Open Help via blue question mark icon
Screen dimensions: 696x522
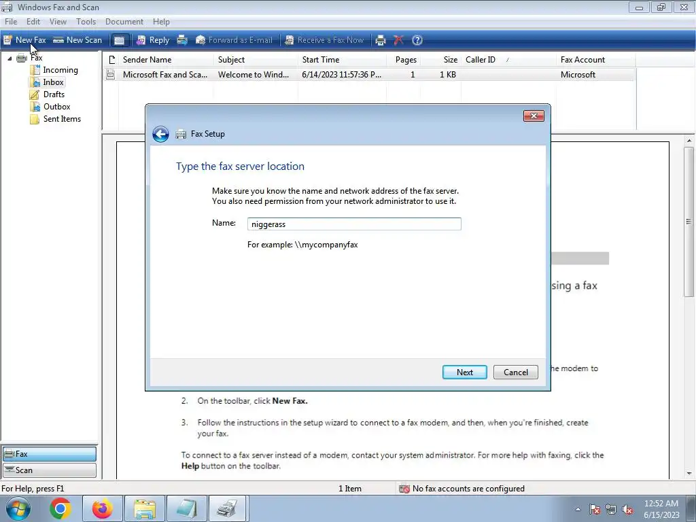click(417, 40)
